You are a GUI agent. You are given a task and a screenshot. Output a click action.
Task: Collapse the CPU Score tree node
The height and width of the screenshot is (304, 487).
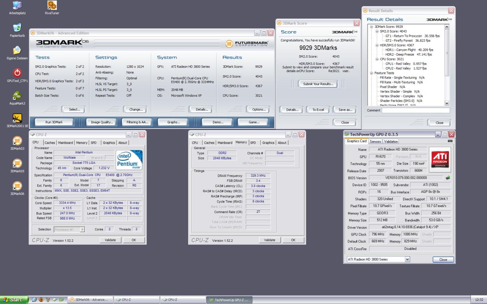(377, 59)
